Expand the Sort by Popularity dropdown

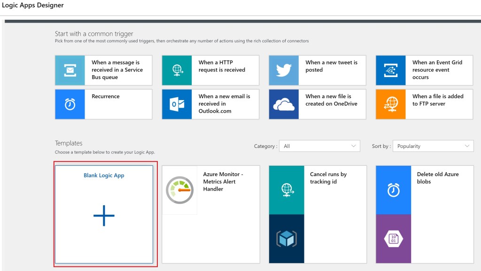pos(433,146)
